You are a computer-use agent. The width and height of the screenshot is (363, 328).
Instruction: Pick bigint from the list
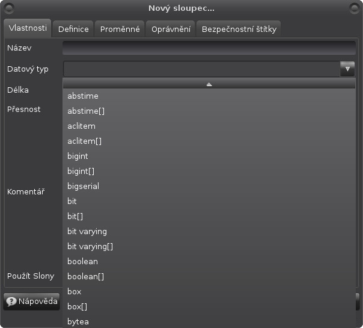(209, 156)
